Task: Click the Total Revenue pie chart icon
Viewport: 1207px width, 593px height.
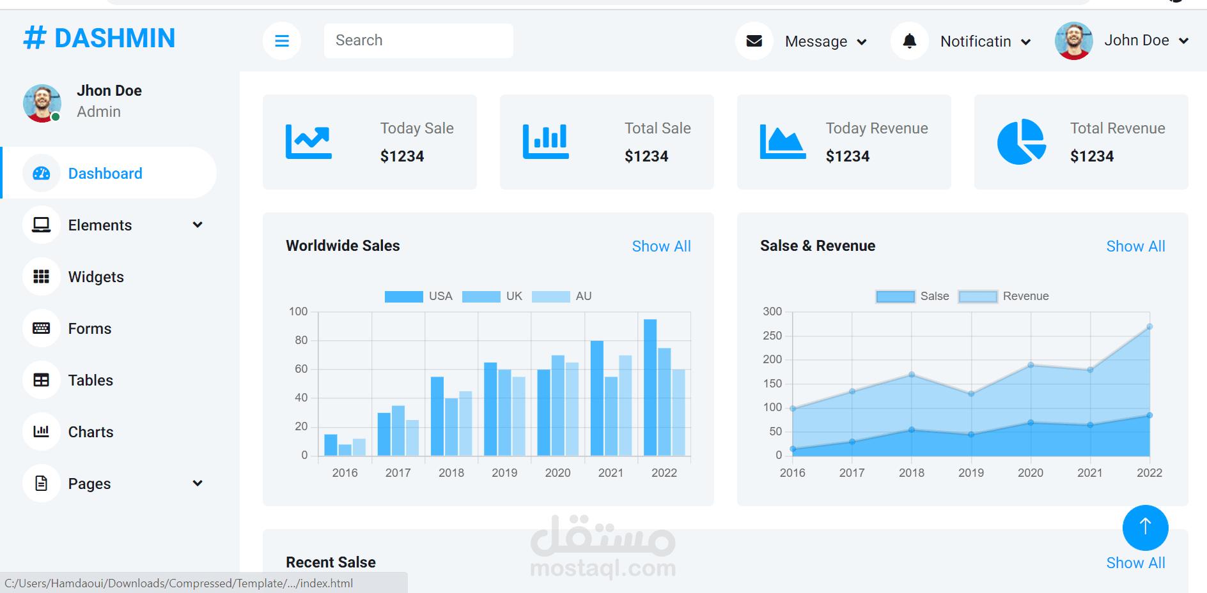Action: click(x=1020, y=141)
